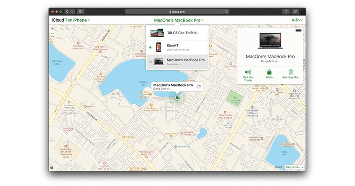Image resolution: width=355 pixels, height=186 pixels.
Task: Collapse the MacOne's MacBook Pro device dropdown
Action: 179,20
